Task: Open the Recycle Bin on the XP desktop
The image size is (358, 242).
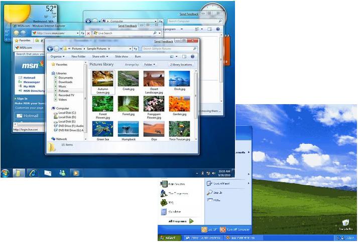Action: point(345,225)
